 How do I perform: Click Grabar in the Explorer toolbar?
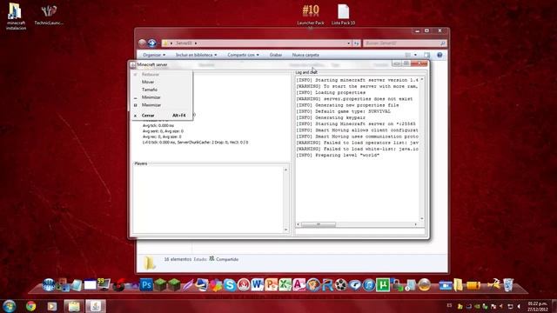[x=276, y=55]
